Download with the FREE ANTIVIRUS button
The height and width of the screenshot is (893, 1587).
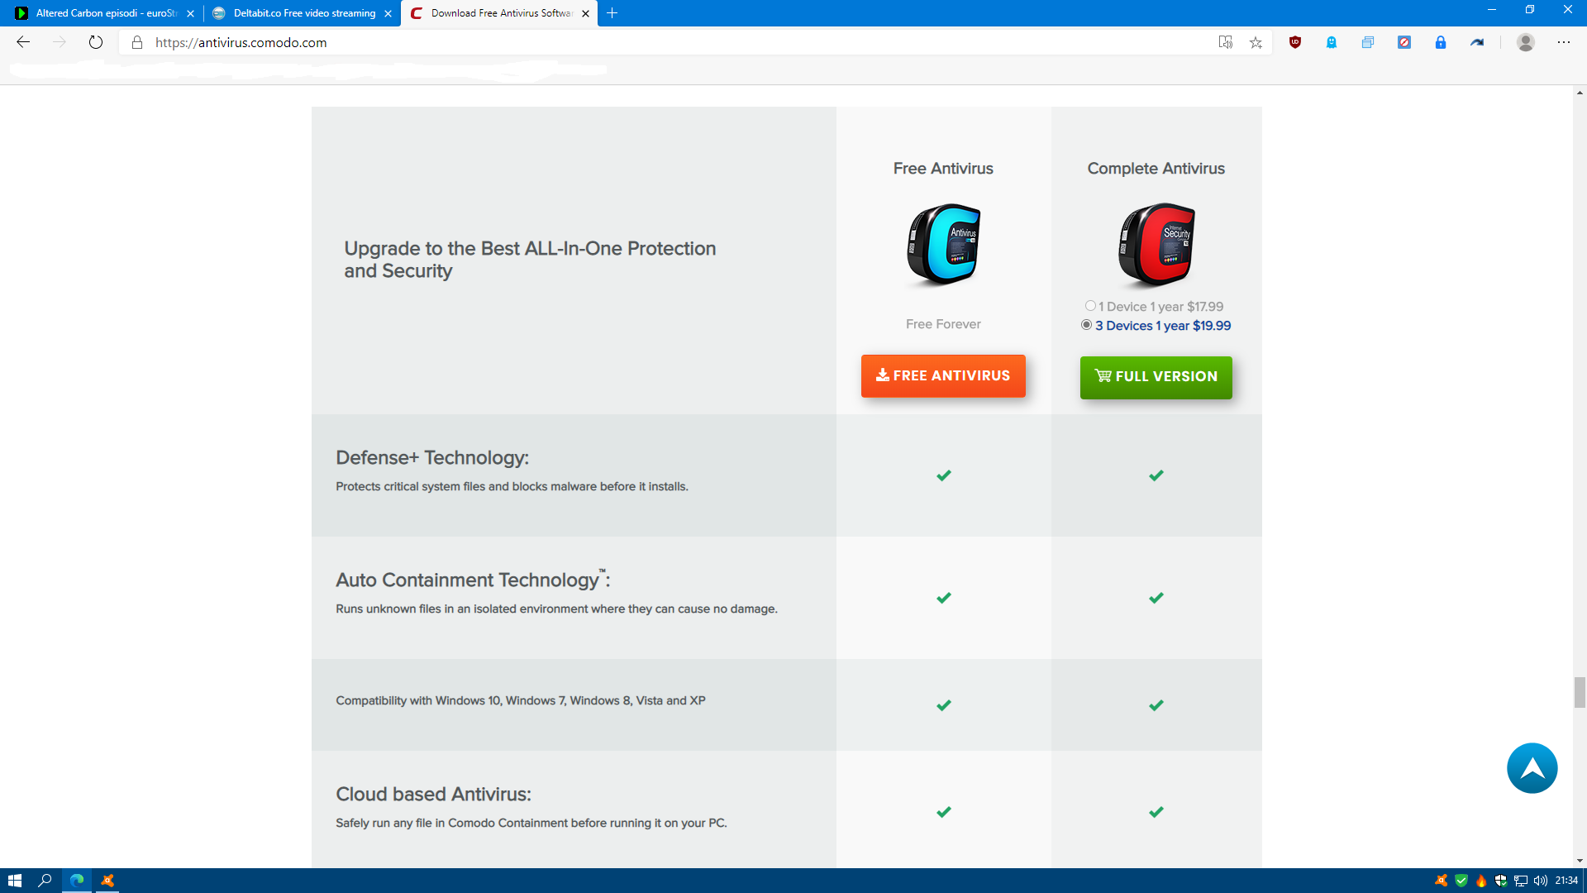[x=943, y=376]
